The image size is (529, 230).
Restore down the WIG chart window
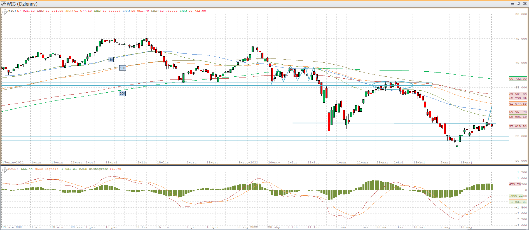(x=518, y=4)
